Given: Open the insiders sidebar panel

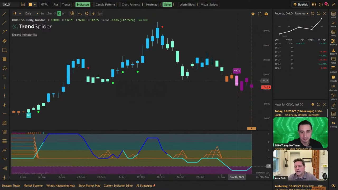Looking at the screenshot, I should click(x=333, y=69).
